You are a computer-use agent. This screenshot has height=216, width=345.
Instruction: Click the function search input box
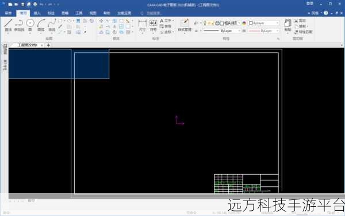coord(155,13)
